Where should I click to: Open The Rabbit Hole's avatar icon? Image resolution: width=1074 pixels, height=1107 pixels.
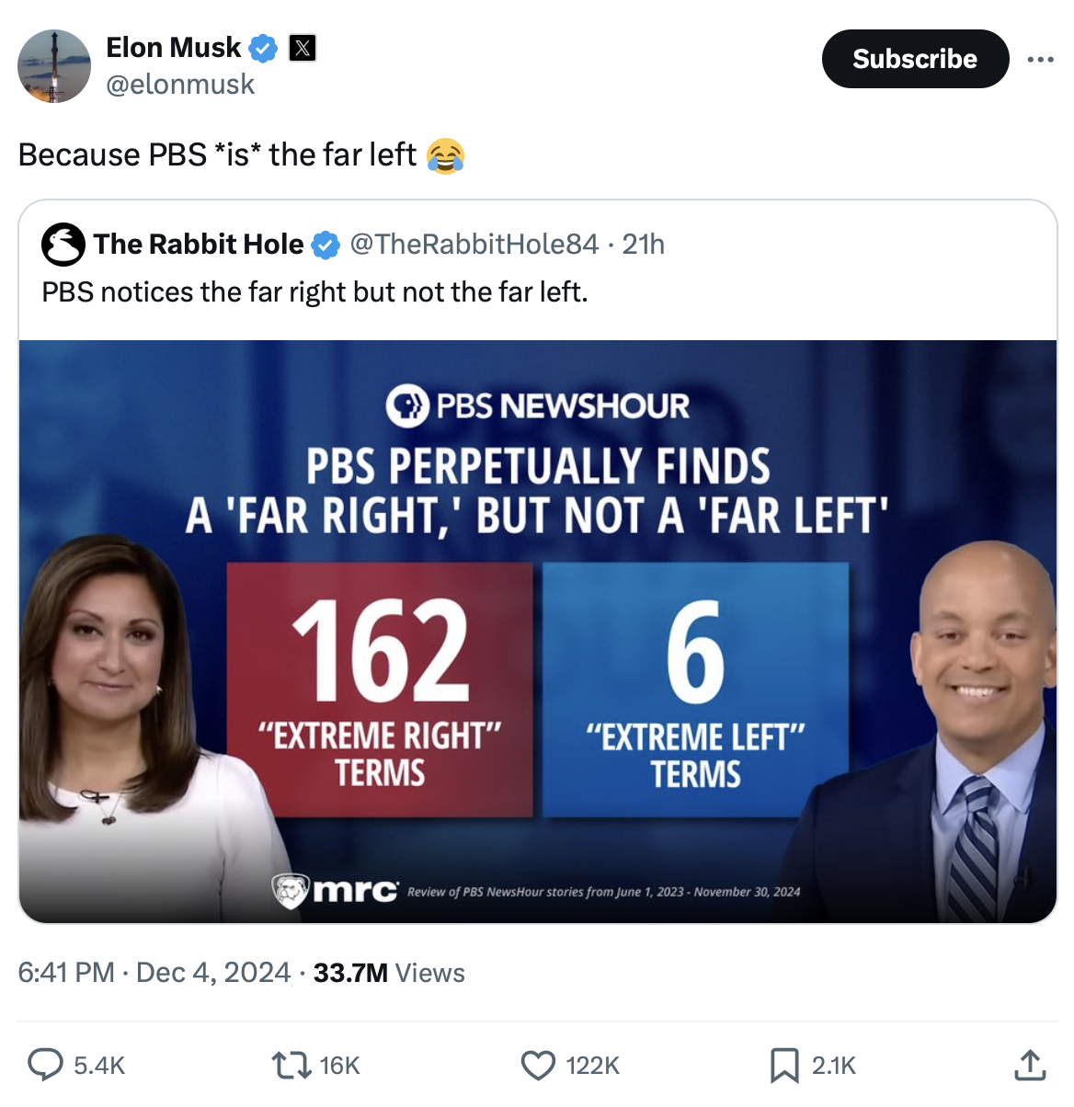pyautogui.click(x=63, y=245)
